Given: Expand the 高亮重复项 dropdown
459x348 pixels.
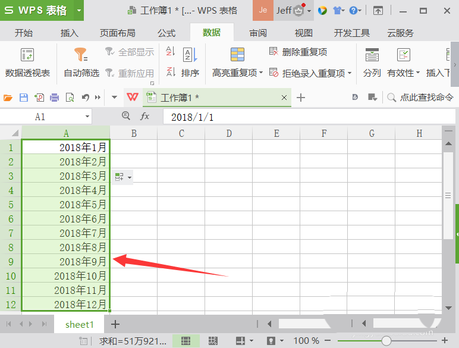Looking at the screenshot, I should [x=260, y=73].
